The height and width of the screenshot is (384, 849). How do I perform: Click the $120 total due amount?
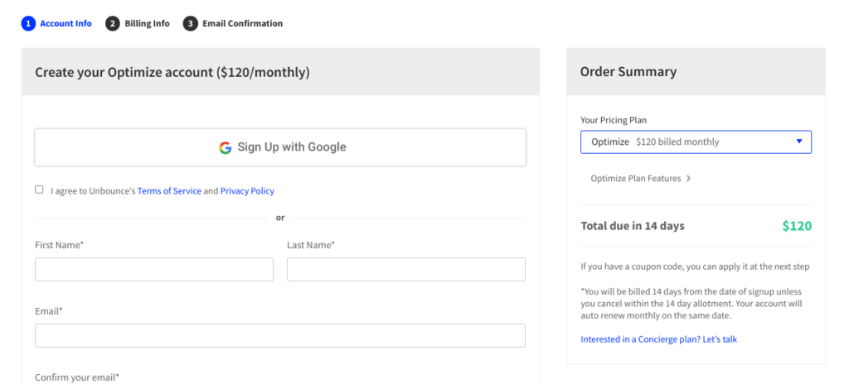pyautogui.click(x=797, y=226)
